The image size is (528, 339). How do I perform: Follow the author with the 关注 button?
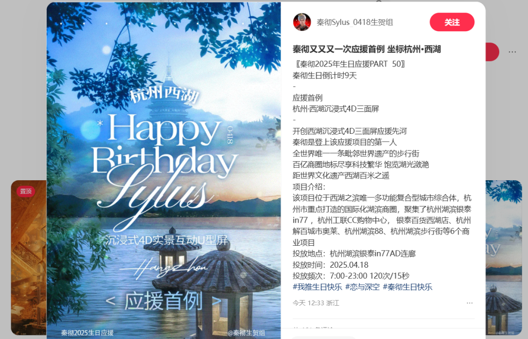pyautogui.click(x=452, y=22)
